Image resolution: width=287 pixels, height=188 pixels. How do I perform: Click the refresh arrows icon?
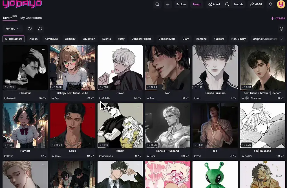pos(40,29)
